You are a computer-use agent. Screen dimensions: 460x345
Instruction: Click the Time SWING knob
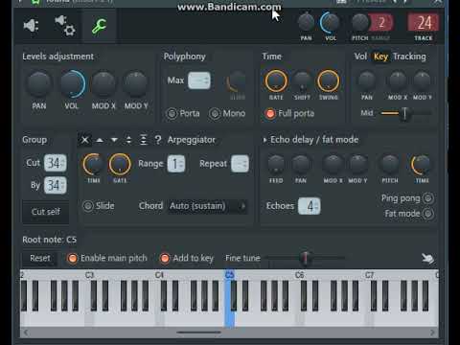(328, 80)
